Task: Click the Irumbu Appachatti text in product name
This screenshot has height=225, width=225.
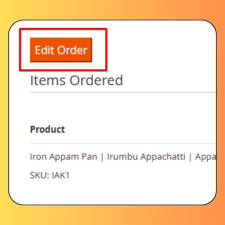Action: (146, 156)
